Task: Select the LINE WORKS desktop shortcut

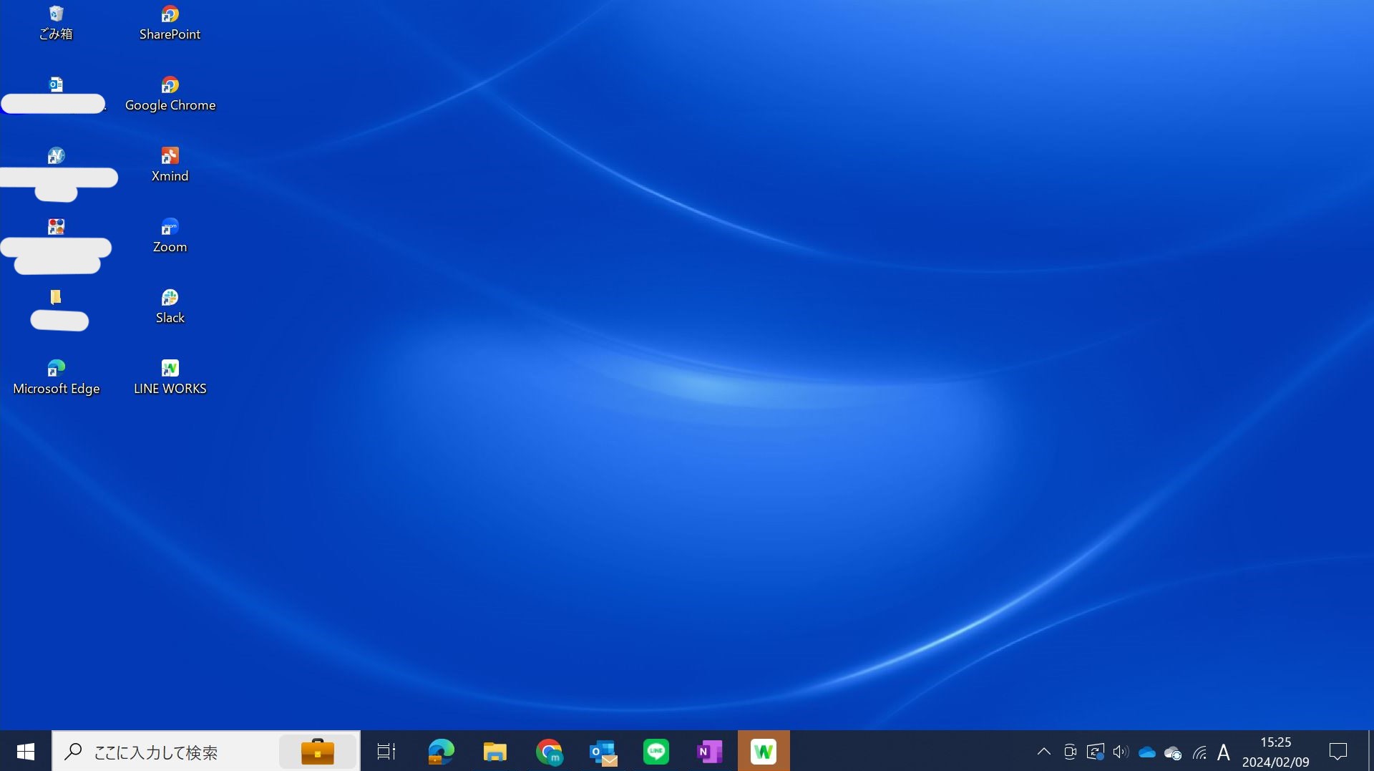Action: point(170,377)
